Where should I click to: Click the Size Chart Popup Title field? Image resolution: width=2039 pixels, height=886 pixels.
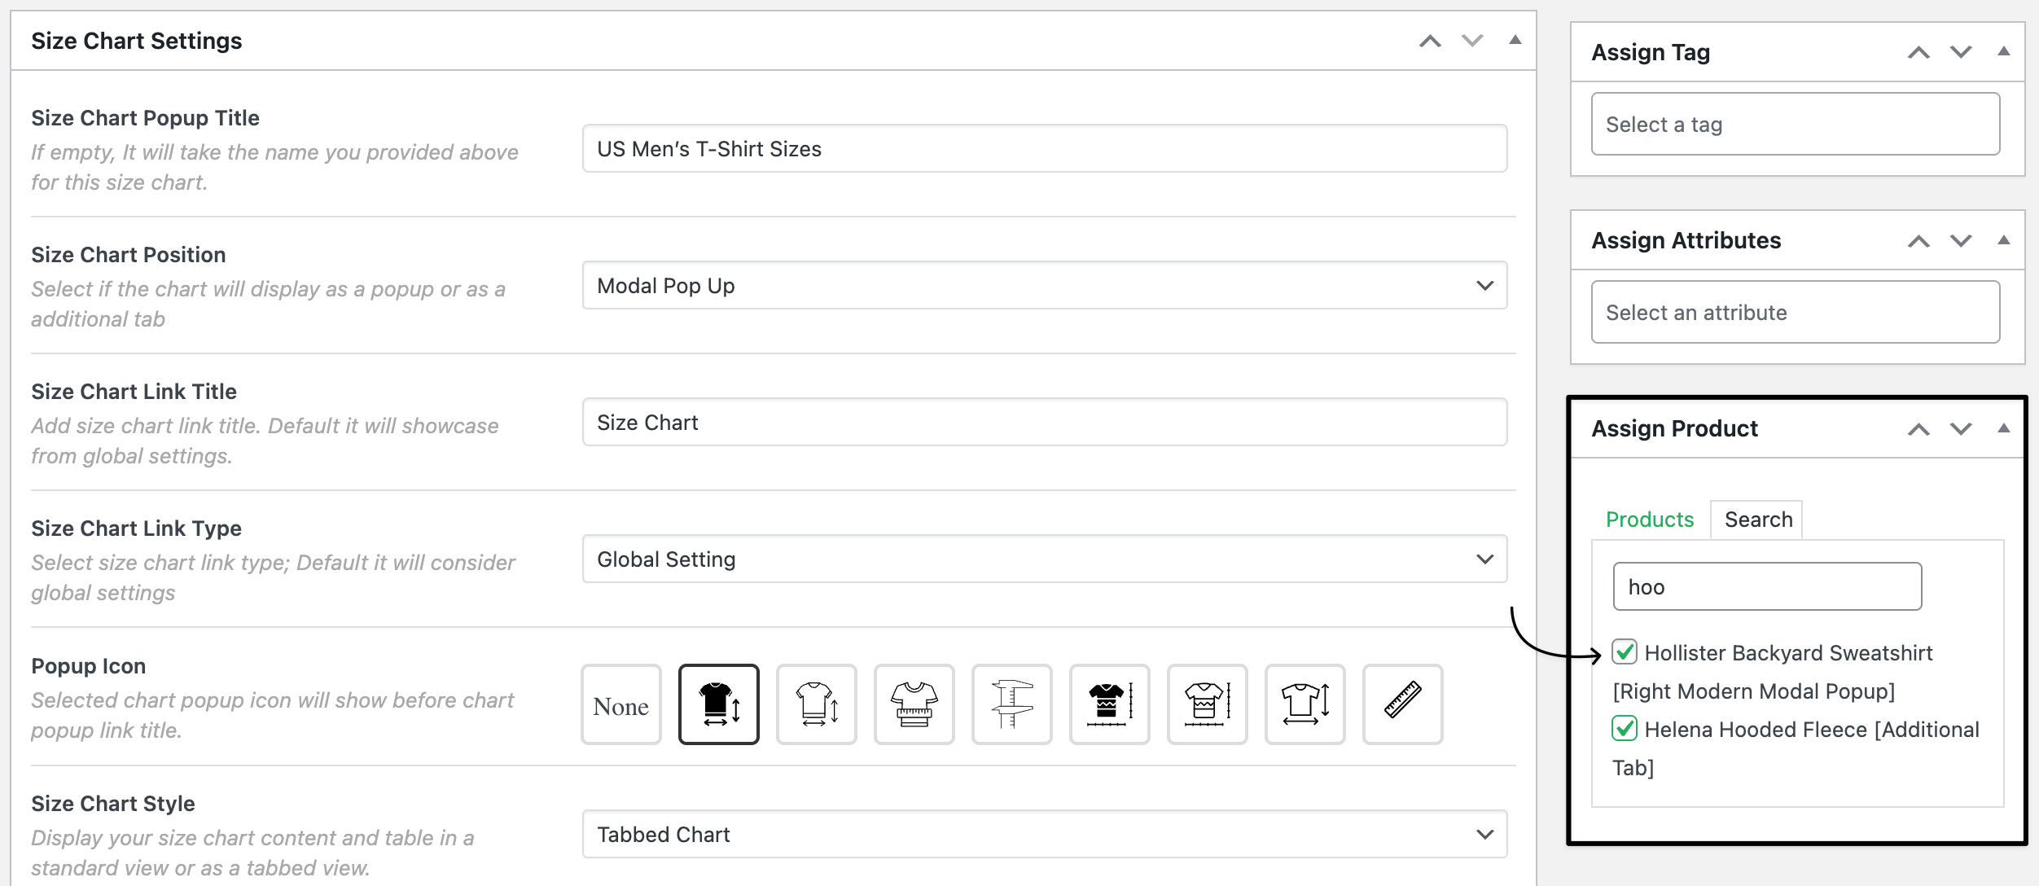coord(1044,148)
